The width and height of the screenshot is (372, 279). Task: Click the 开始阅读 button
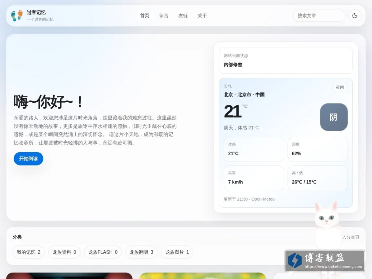[x=29, y=159]
